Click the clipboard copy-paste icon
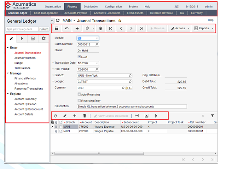The image size is (226, 169). [x=87, y=28]
